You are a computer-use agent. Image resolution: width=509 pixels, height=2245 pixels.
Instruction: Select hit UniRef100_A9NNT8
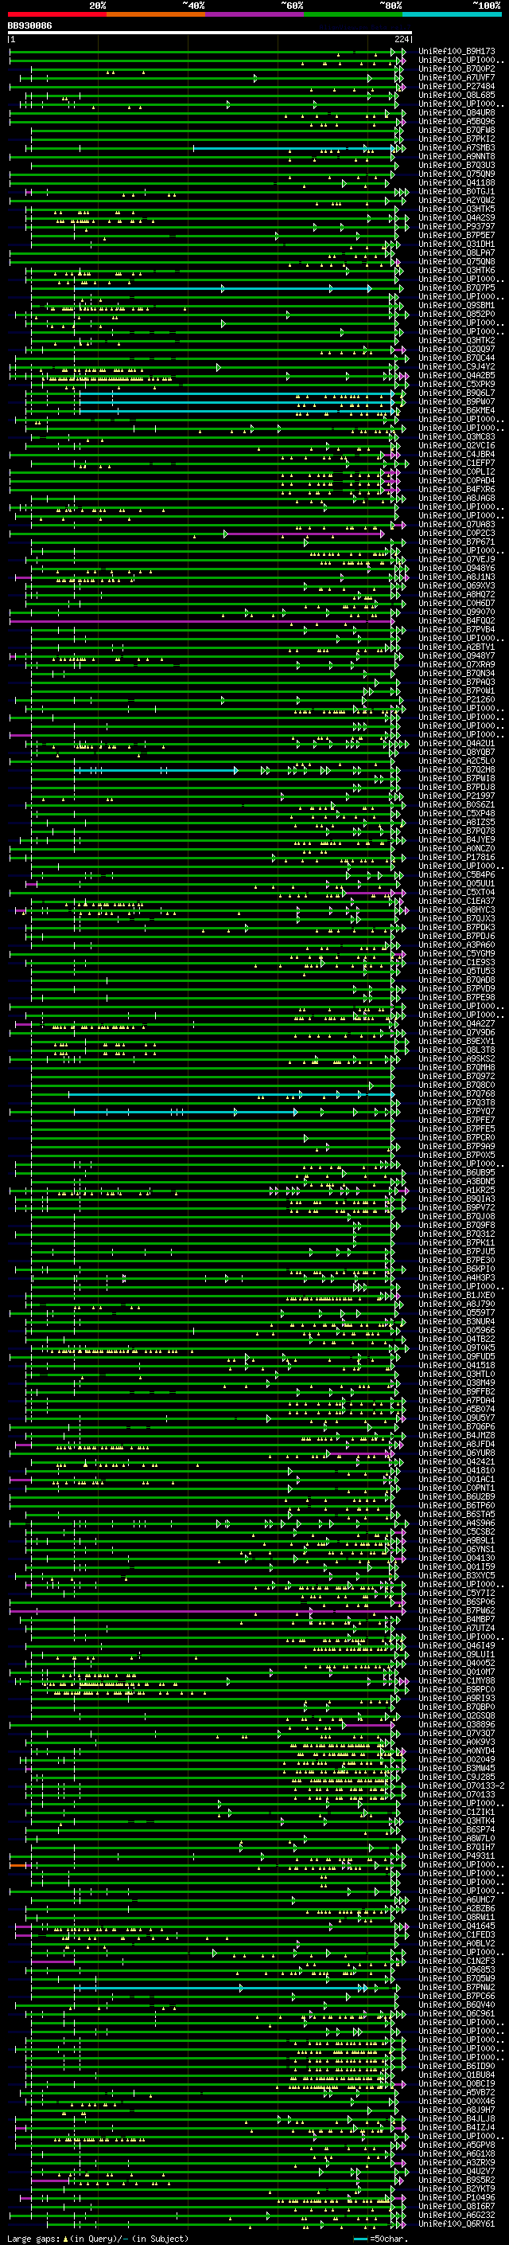[x=456, y=157]
